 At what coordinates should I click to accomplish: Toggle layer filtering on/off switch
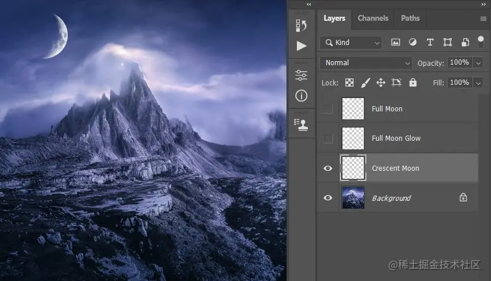481,42
